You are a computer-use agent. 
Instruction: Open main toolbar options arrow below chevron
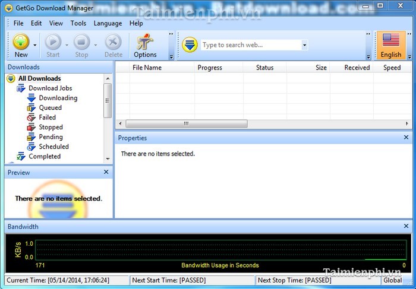(171, 57)
